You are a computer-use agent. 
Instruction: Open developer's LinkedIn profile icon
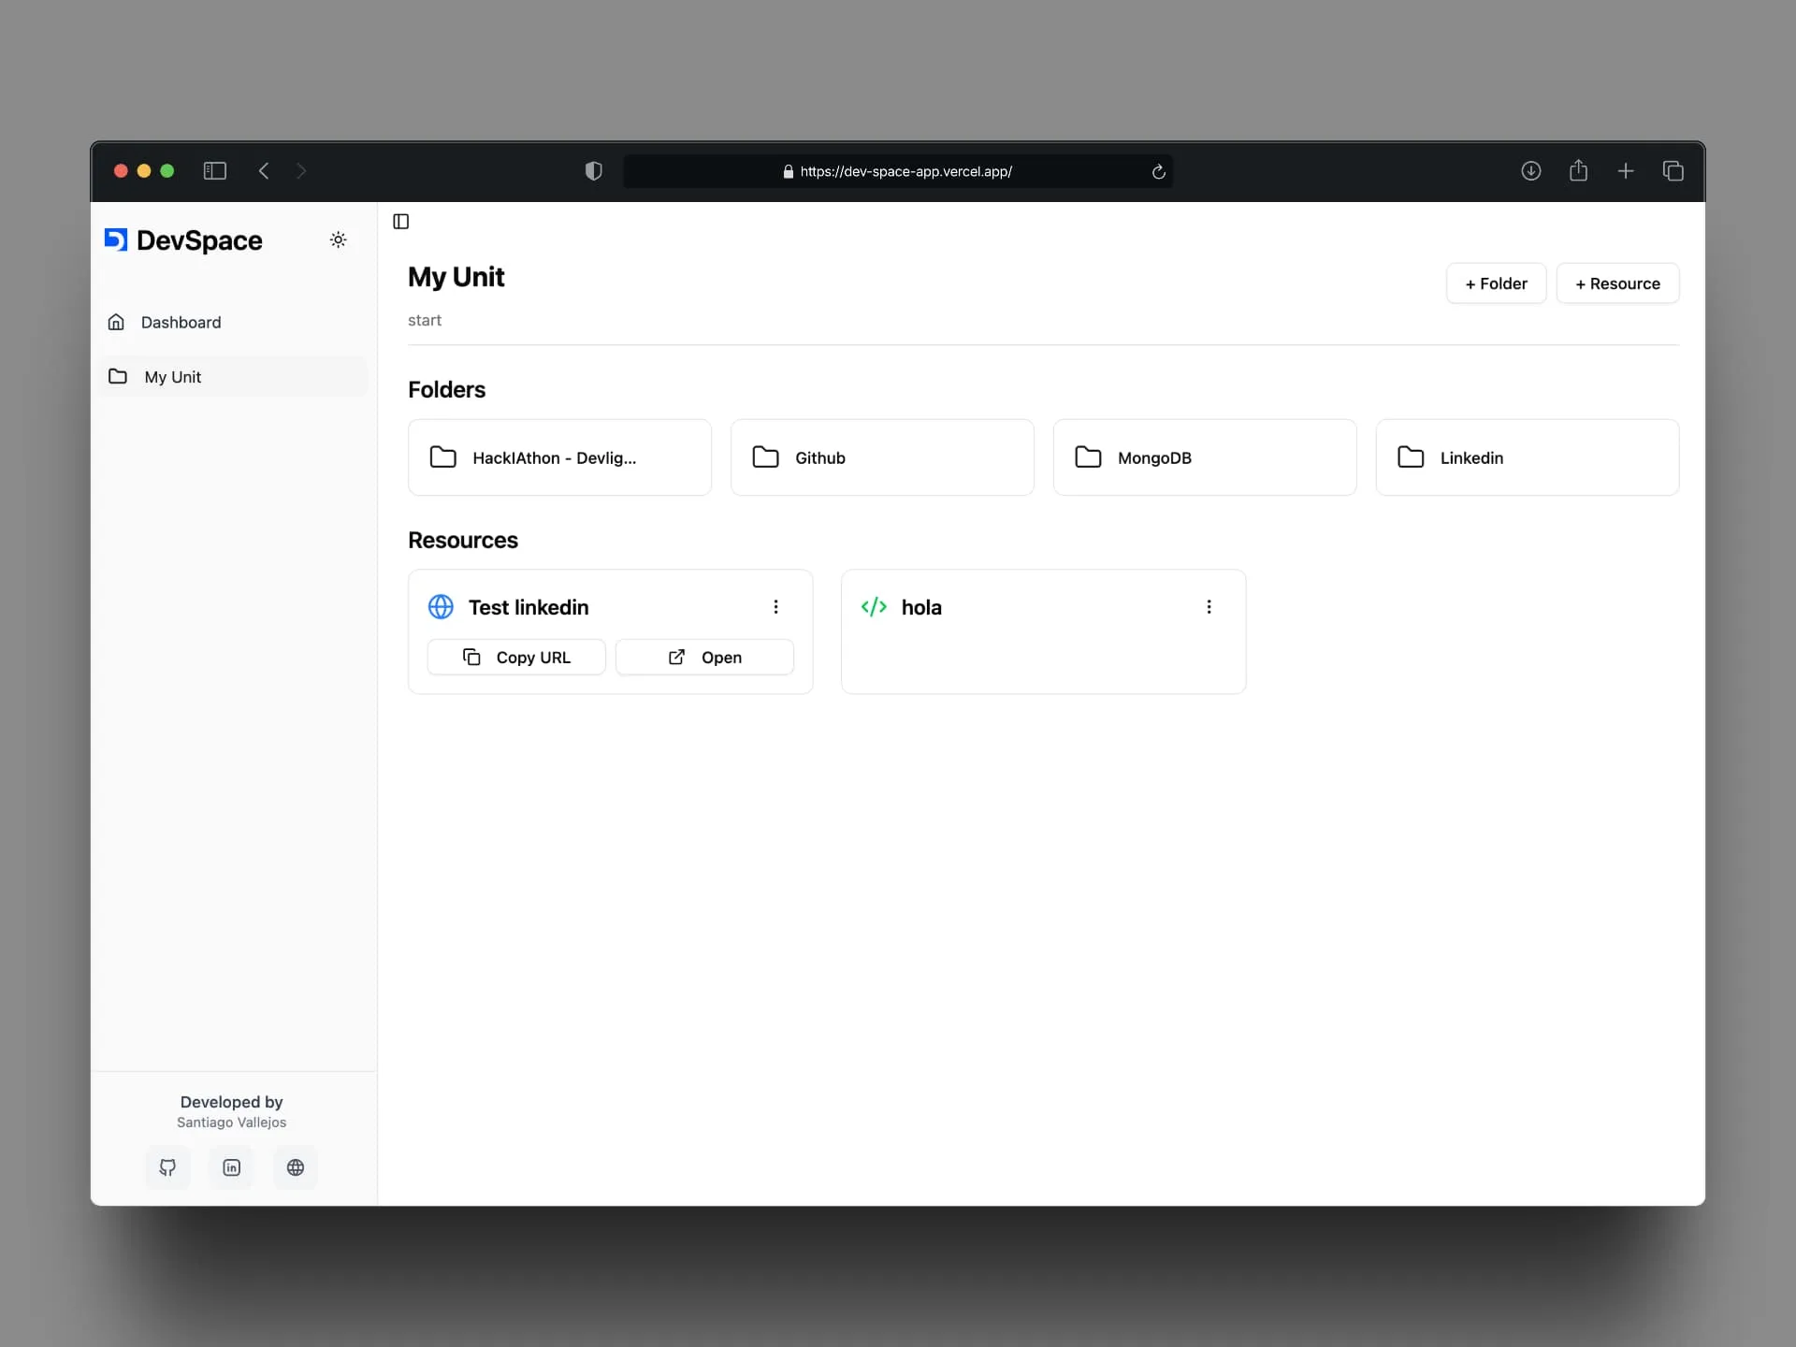coord(232,1167)
